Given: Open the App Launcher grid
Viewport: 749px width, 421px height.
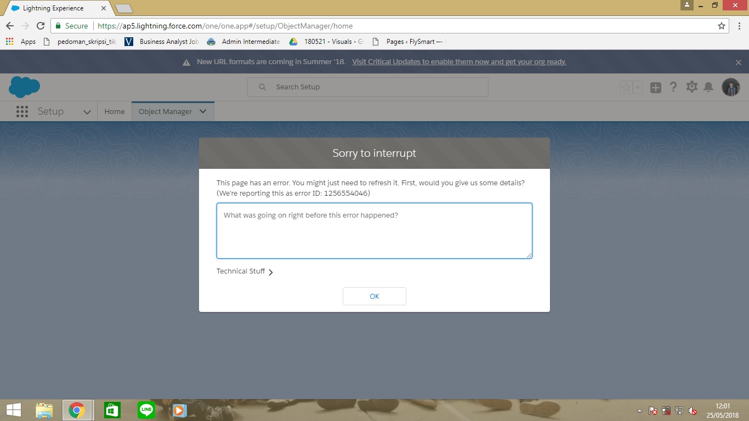Looking at the screenshot, I should tap(22, 112).
